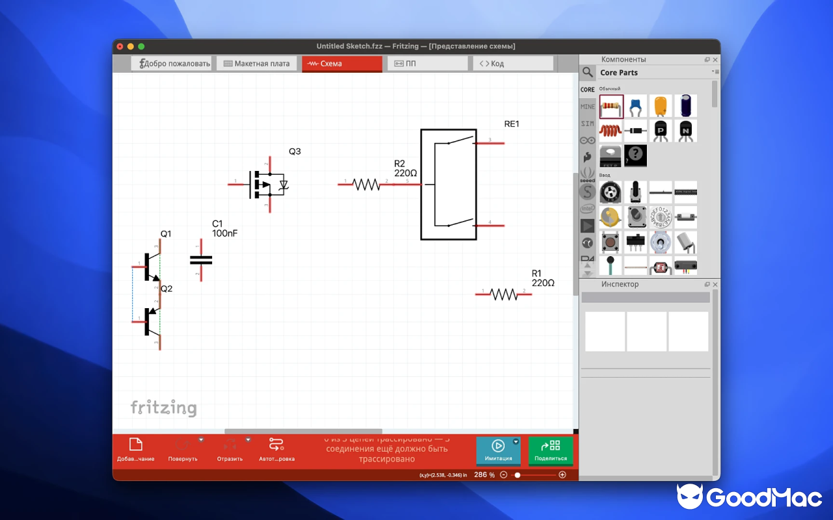The width and height of the screenshot is (833, 520).
Task: Open the Отразить mirror dropdown arrow
Action: click(248, 438)
